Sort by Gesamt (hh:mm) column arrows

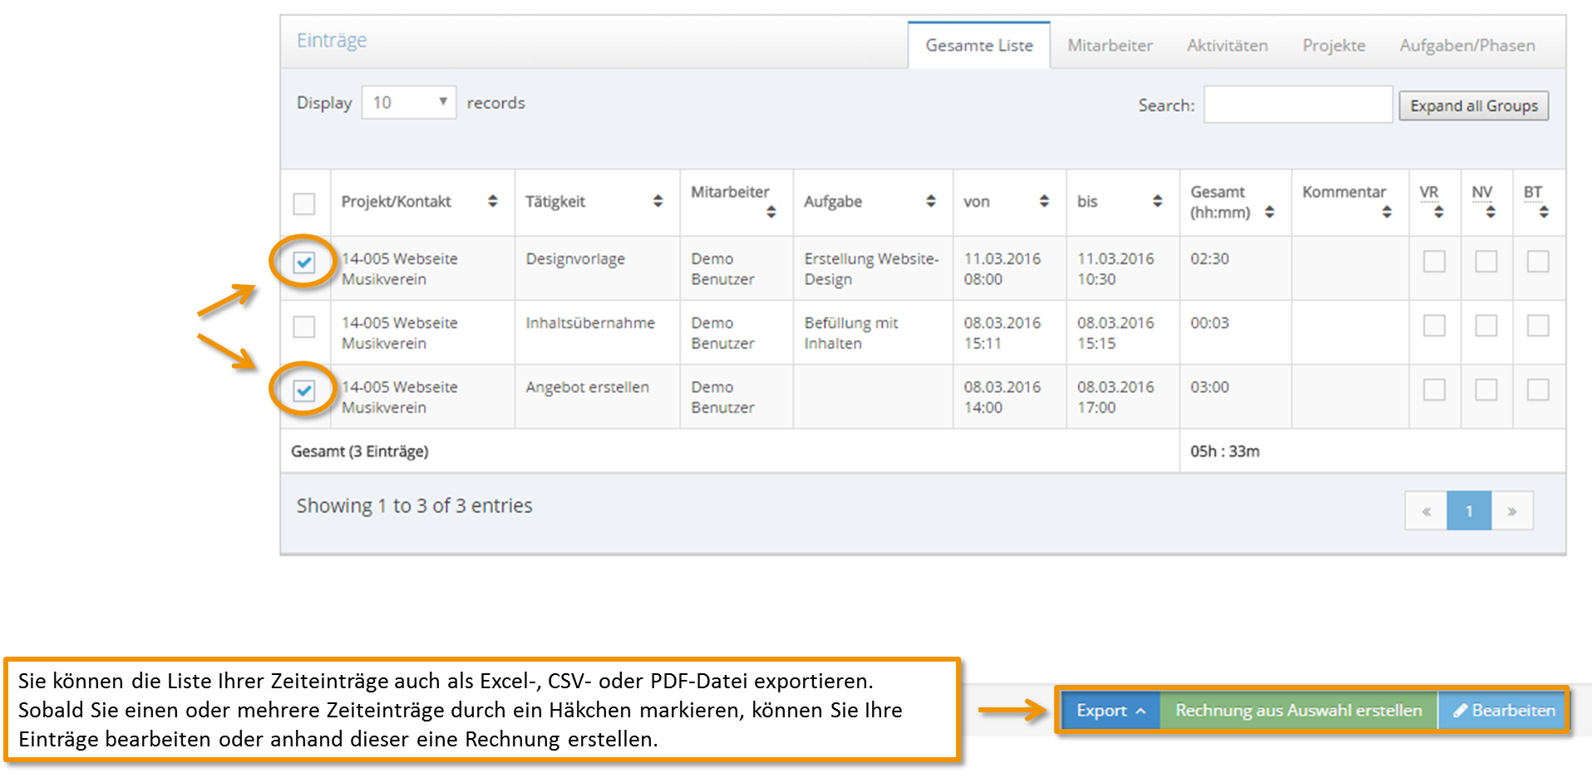[1269, 212]
